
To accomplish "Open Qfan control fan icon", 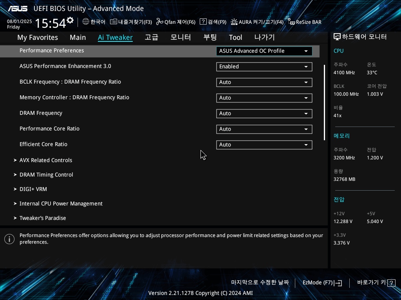I will click(160, 22).
